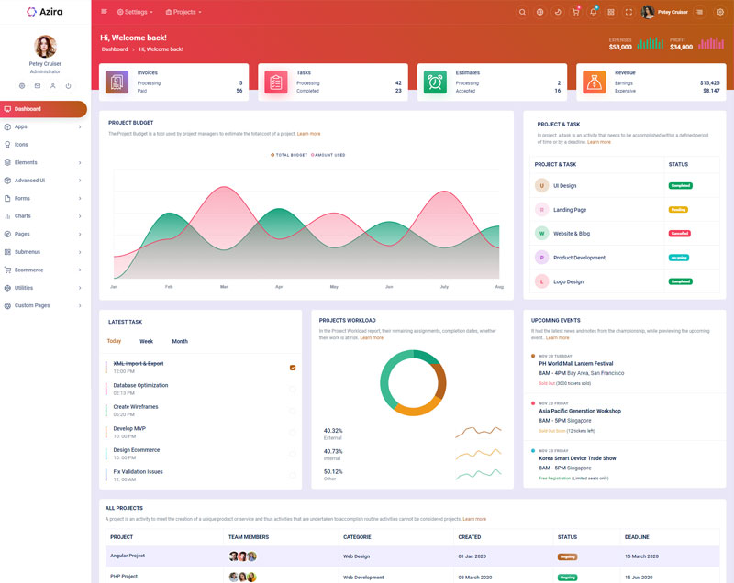Open the shopping cart icon
Image resolution: width=734 pixels, height=583 pixels.
575,12
